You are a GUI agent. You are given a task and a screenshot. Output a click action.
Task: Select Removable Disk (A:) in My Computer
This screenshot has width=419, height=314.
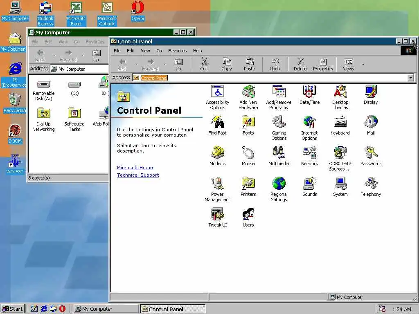(x=43, y=90)
